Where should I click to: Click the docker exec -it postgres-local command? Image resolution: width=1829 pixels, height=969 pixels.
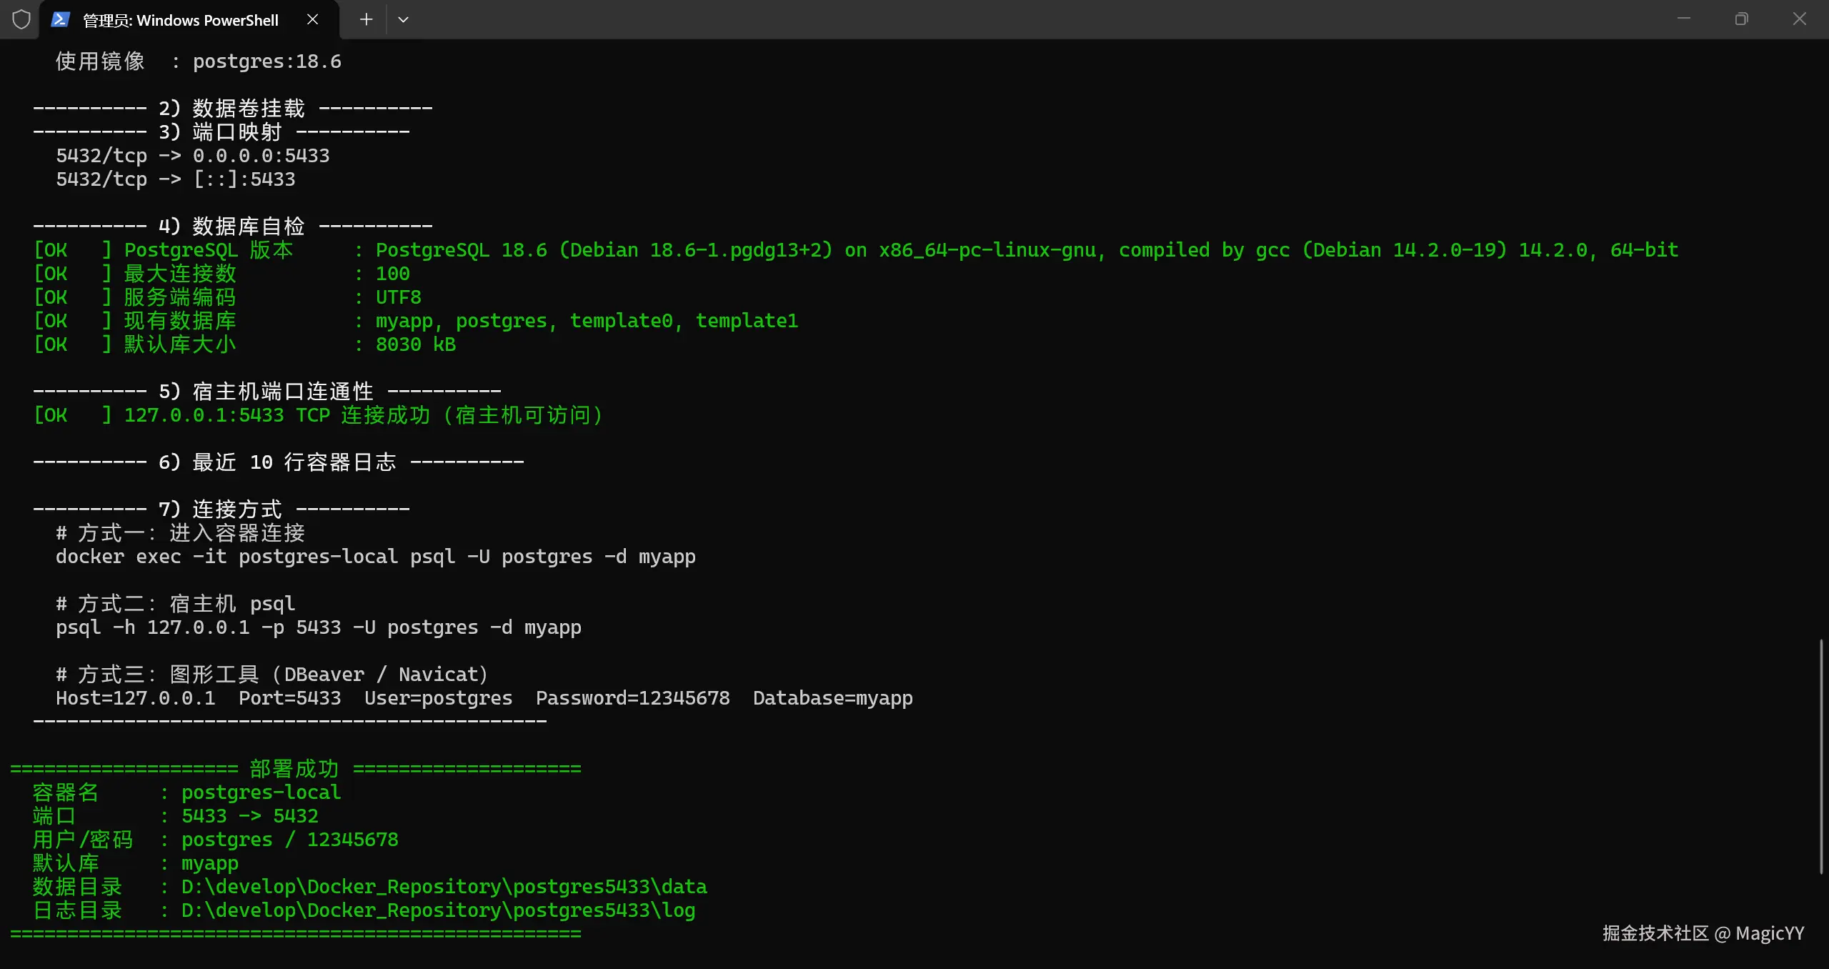coord(376,557)
